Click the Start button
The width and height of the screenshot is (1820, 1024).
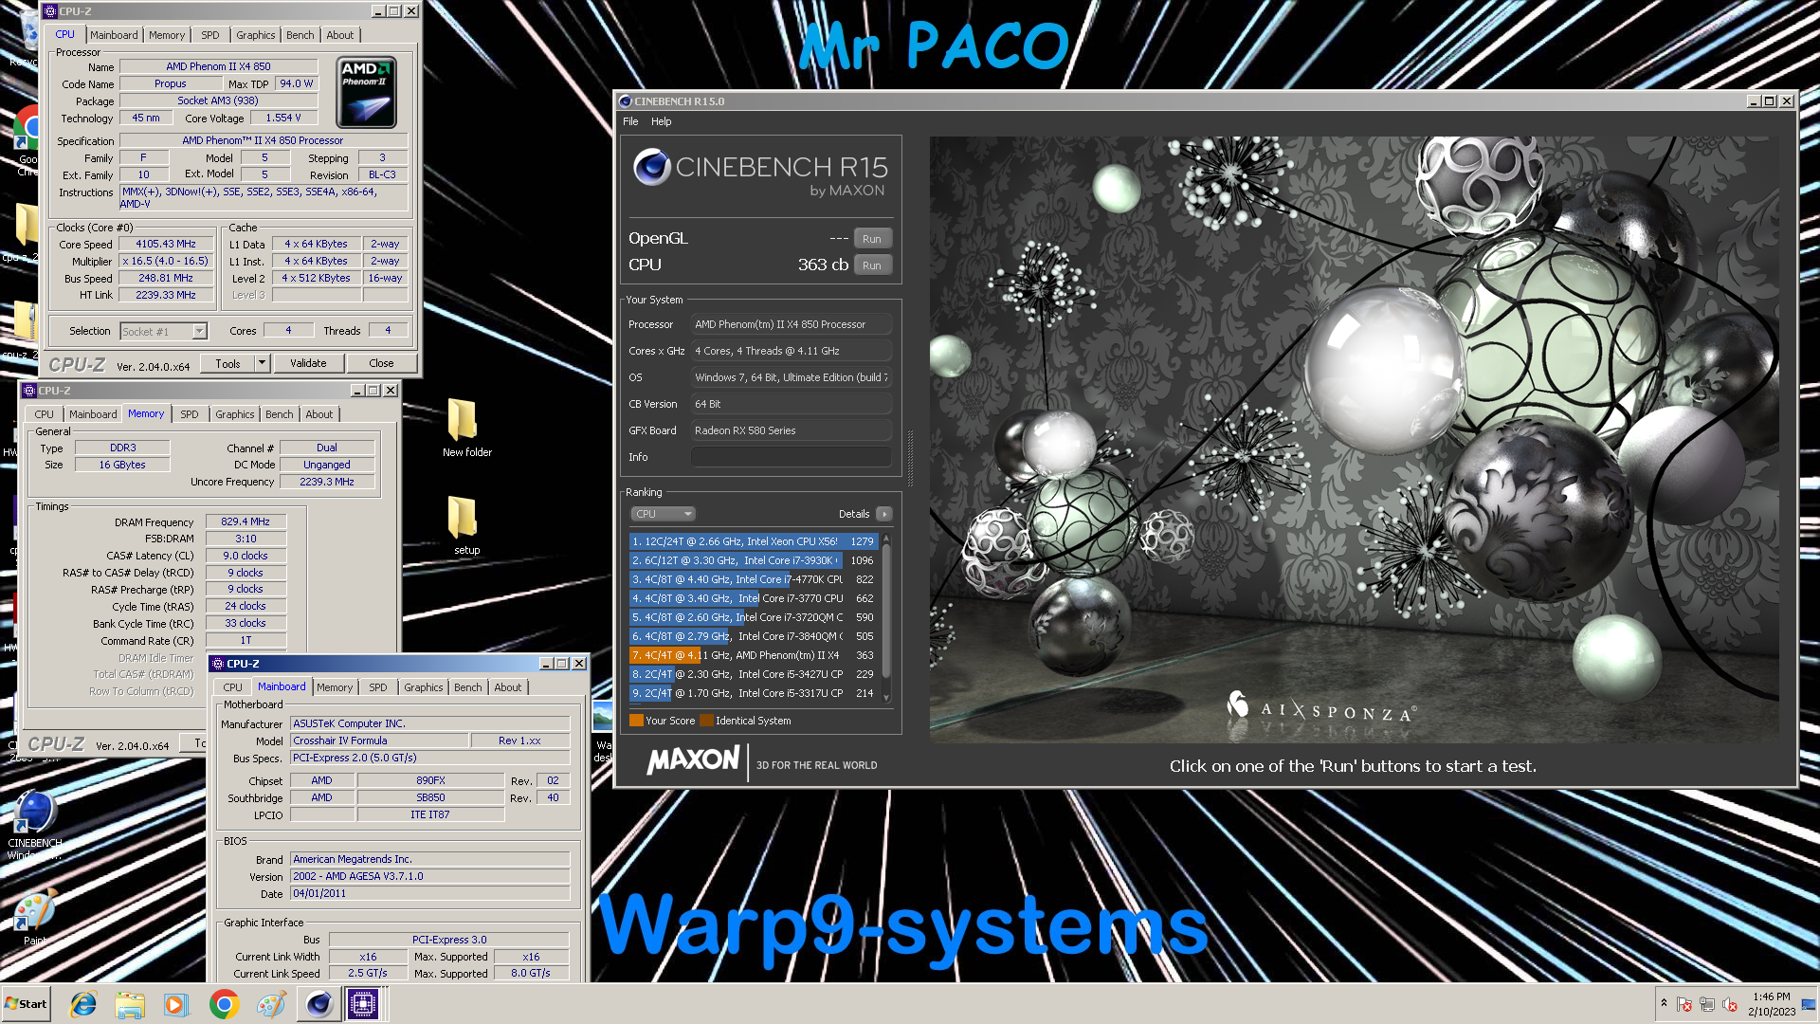(x=26, y=1004)
